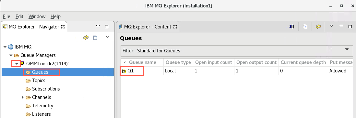This screenshot has width=356, height=118.
Task: Click the first Content toolbar columns icon
Action: coord(292,27)
